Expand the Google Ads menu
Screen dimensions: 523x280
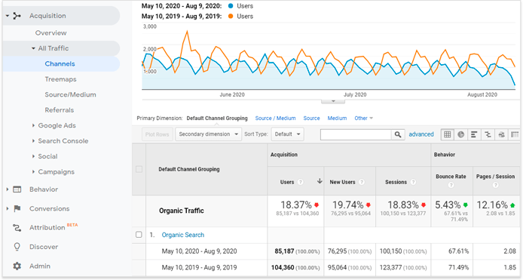pos(33,125)
